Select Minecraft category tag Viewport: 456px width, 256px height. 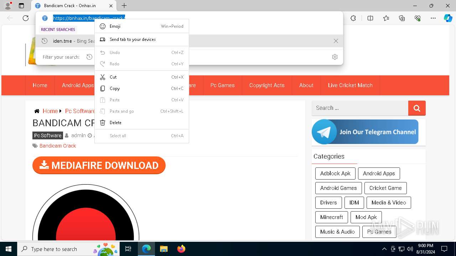(332, 217)
